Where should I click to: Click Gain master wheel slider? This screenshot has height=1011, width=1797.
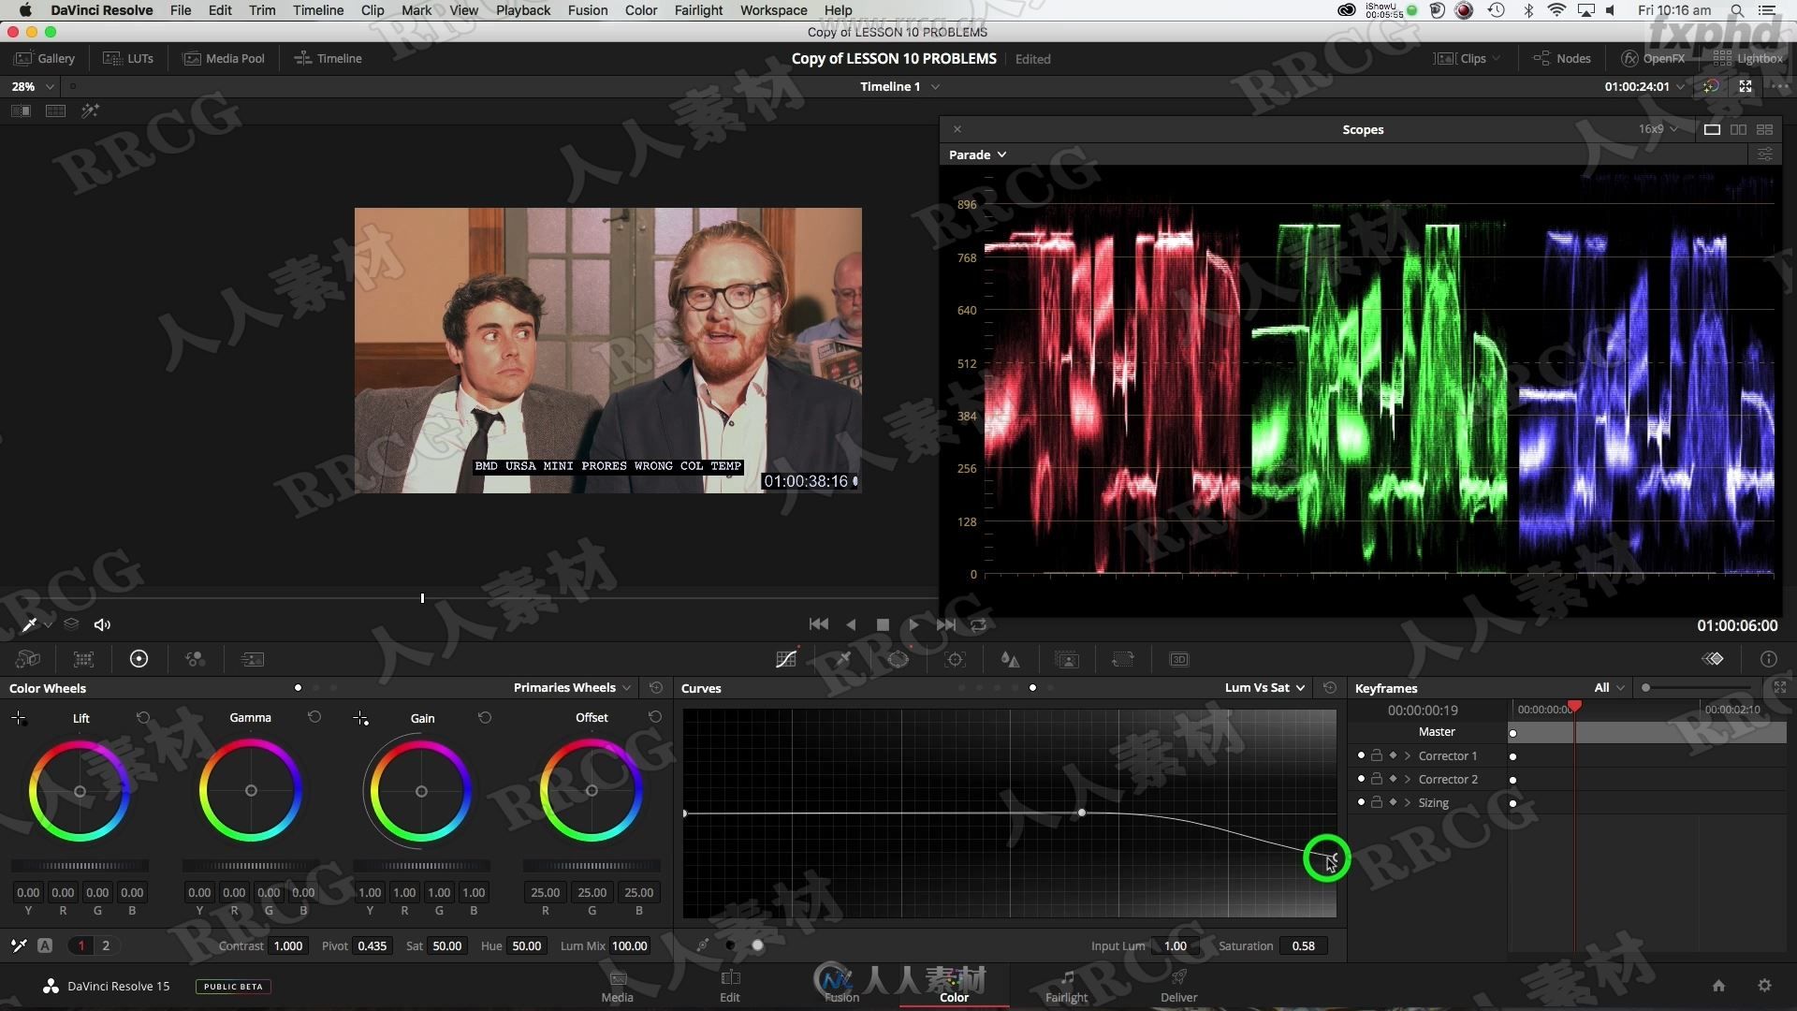(421, 866)
